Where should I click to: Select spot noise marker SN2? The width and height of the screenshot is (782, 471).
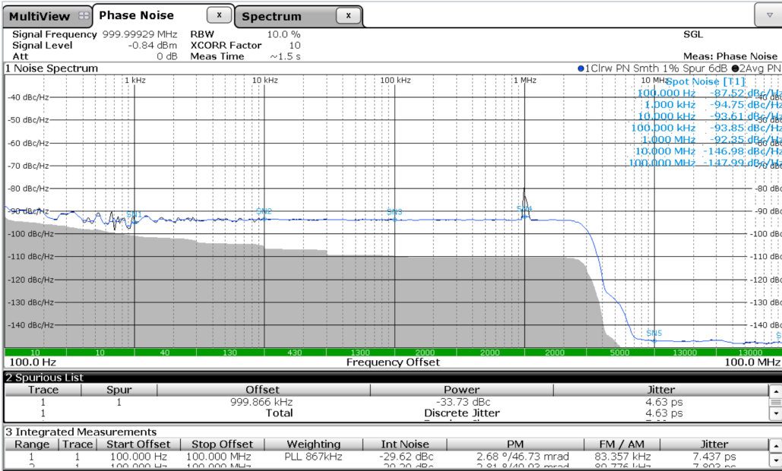coord(264,211)
